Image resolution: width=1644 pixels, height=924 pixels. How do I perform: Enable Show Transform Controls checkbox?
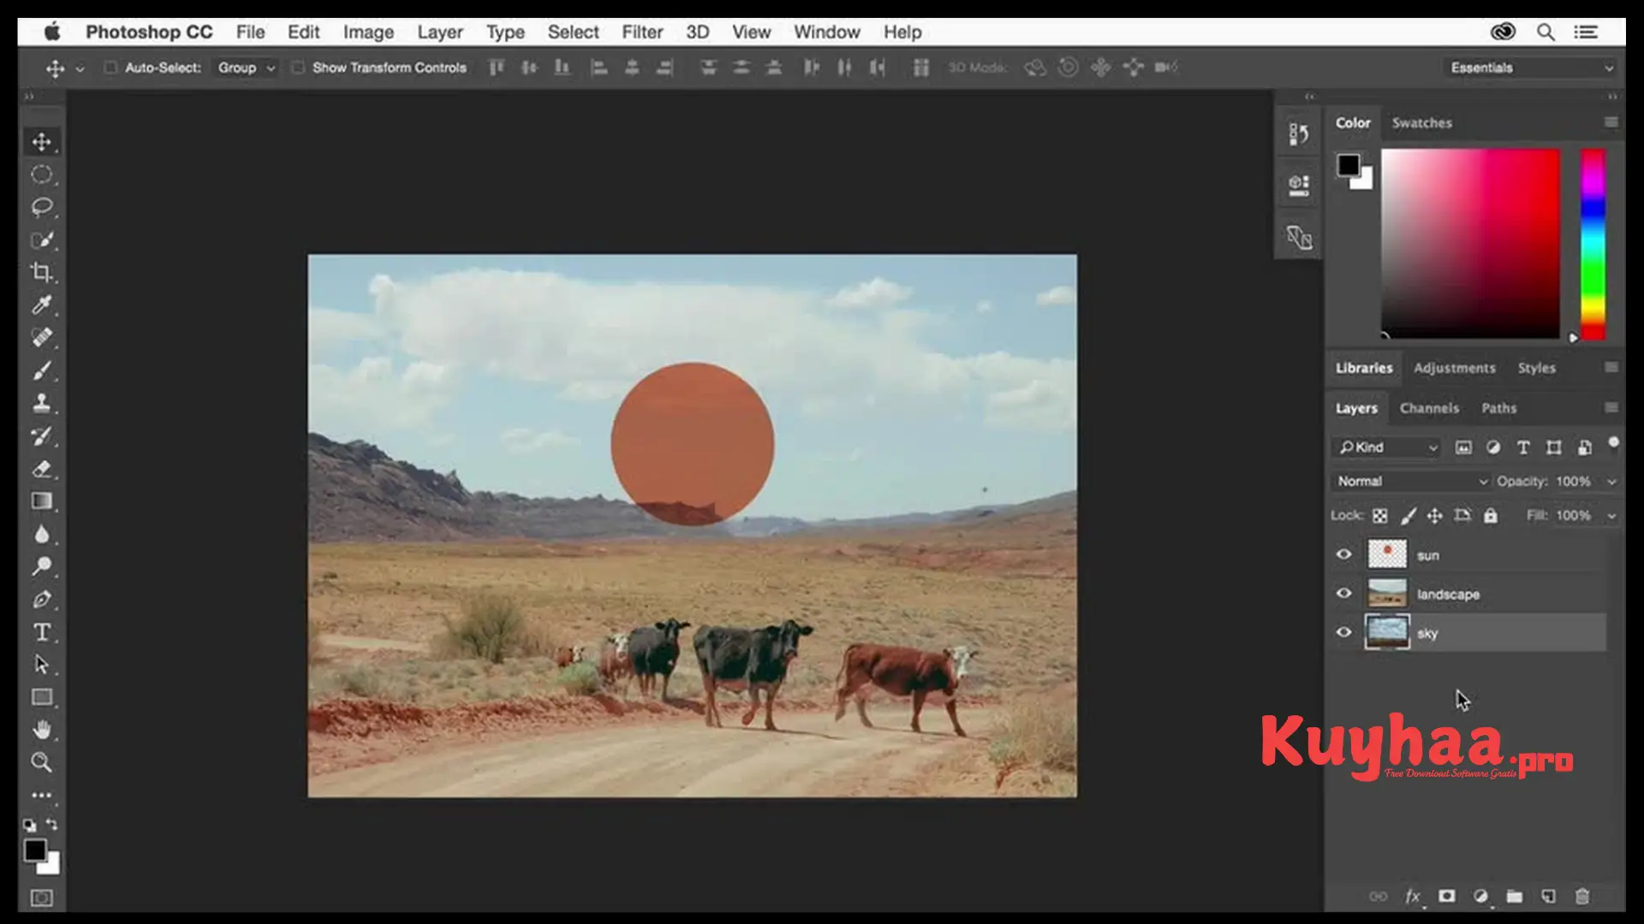point(297,67)
